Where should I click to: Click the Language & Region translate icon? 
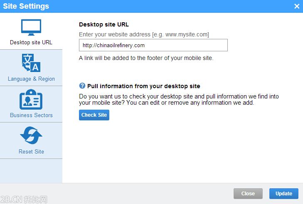(x=31, y=63)
